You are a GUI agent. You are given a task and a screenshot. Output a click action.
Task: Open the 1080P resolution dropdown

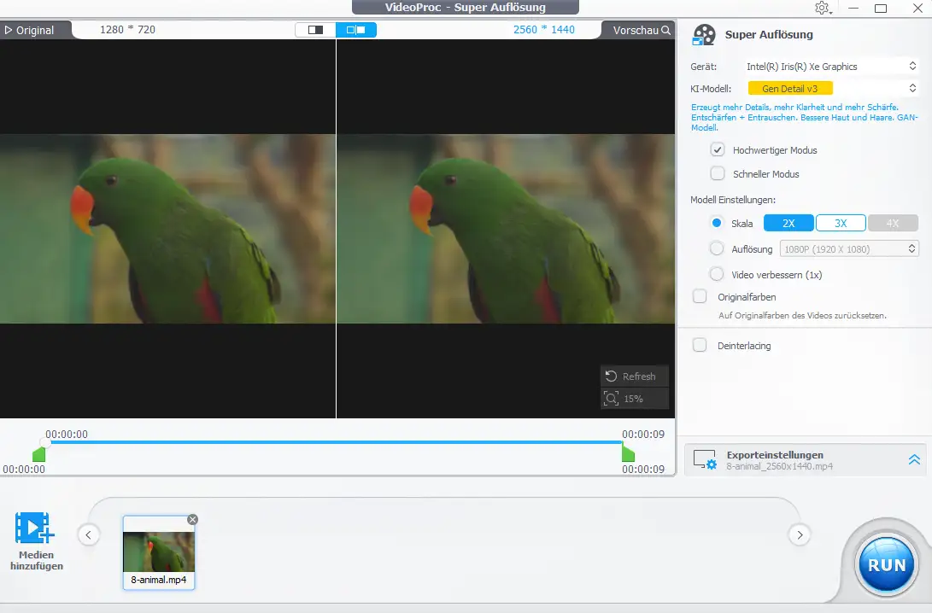coord(849,249)
